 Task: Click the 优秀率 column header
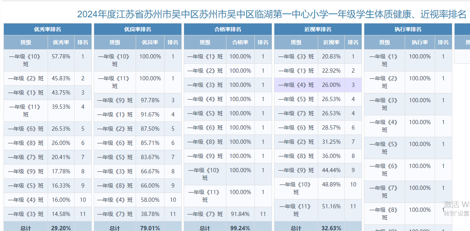(61, 42)
